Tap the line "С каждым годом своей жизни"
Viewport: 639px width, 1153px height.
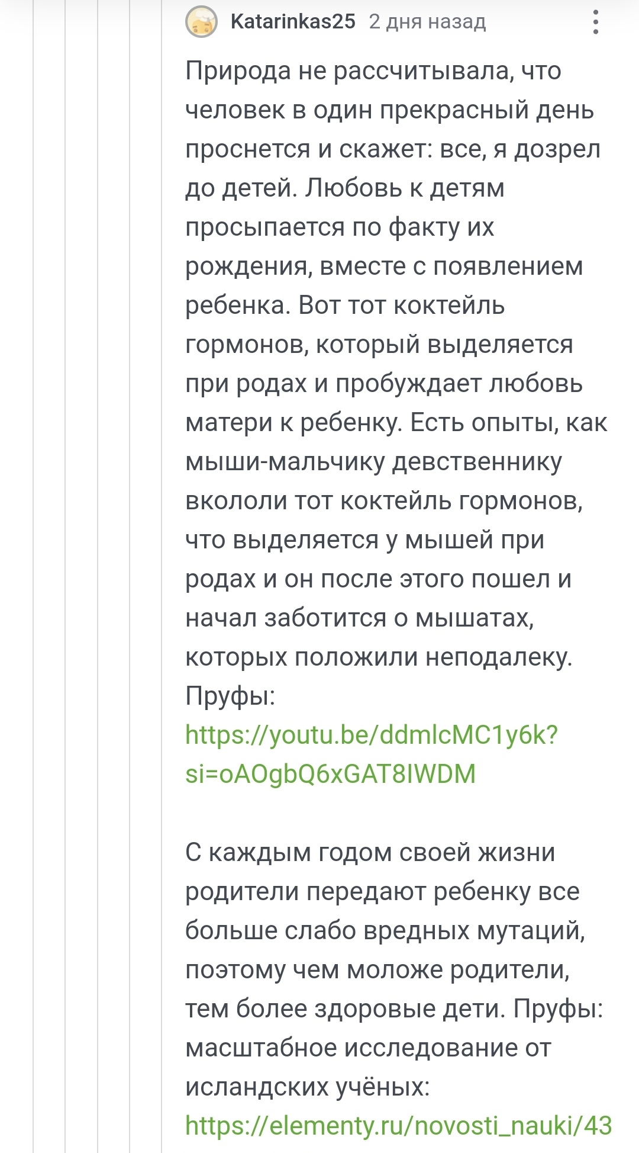tap(370, 852)
